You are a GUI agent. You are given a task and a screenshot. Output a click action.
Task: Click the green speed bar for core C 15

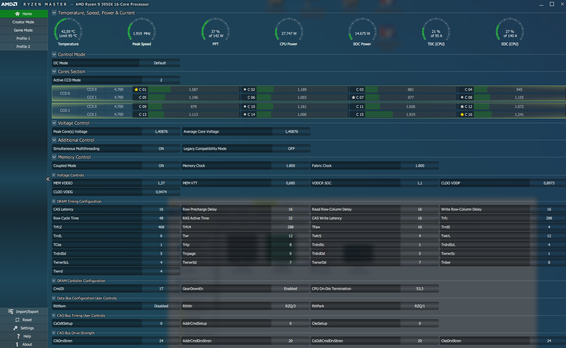[x=379, y=114]
